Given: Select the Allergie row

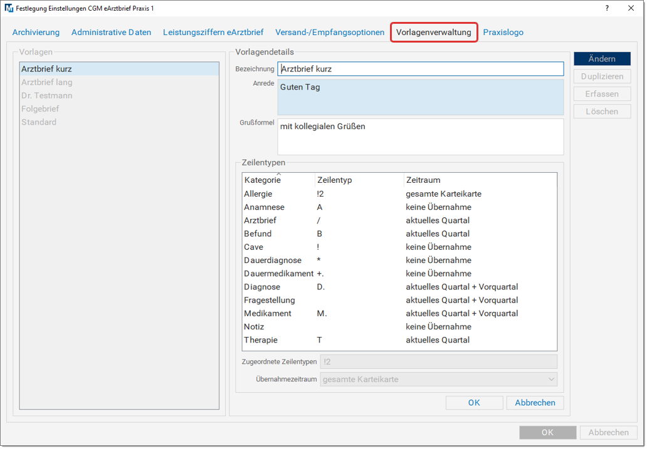Looking at the screenshot, I should click(x=399, y=194).
